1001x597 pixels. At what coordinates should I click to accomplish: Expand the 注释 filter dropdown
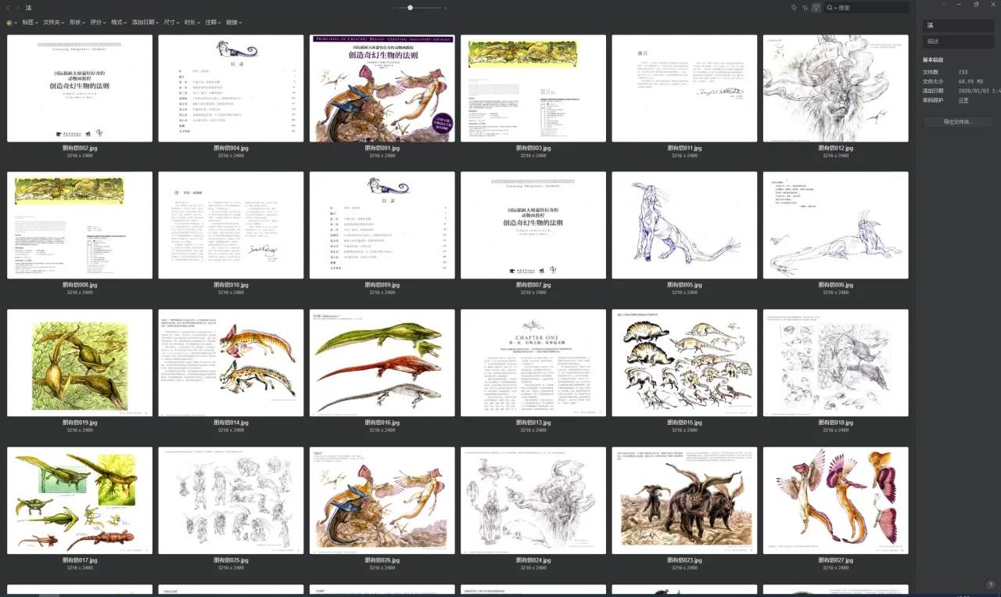213,23
